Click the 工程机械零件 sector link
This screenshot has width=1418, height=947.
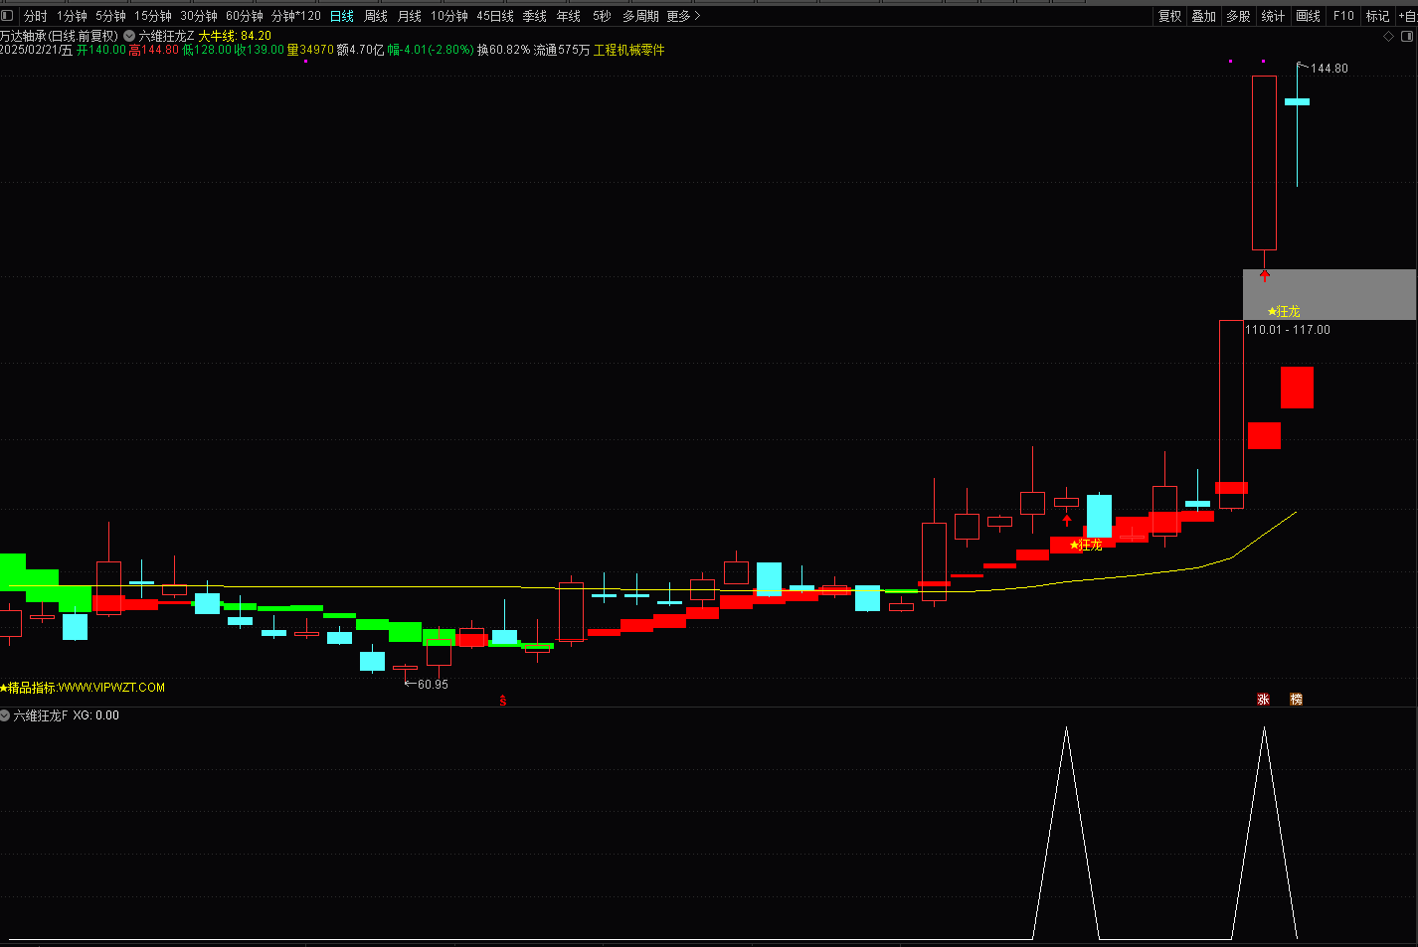click(629, 50)
